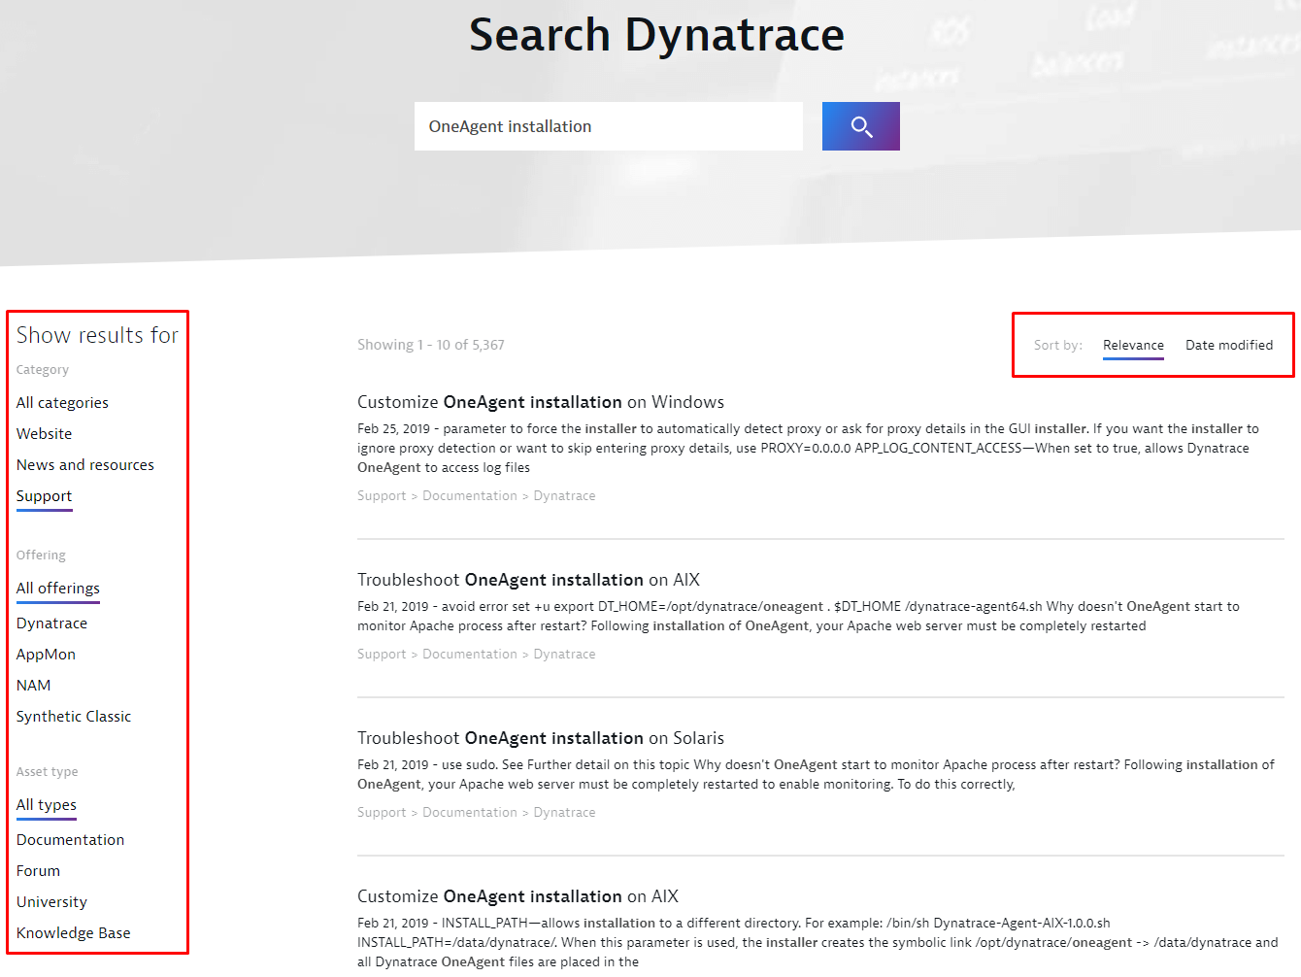Image resolution: width=1301 pixels, height=977 pixels.
Task: Choose All offerings filter
Action: tap(57, 588)
